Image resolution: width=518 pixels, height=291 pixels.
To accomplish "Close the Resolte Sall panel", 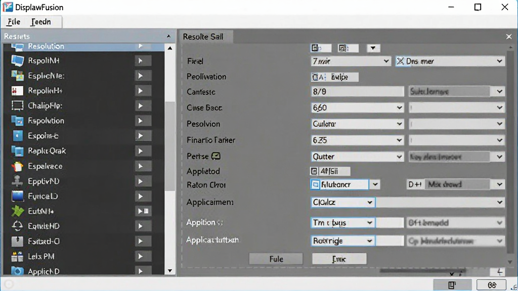I will [509, 36].
